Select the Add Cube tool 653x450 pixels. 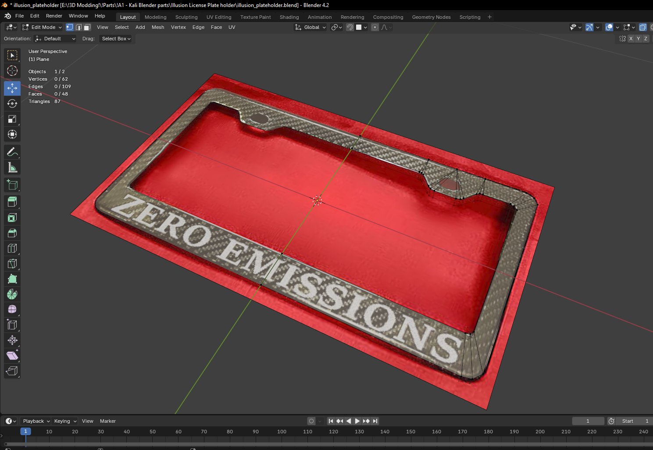(12, 185)
